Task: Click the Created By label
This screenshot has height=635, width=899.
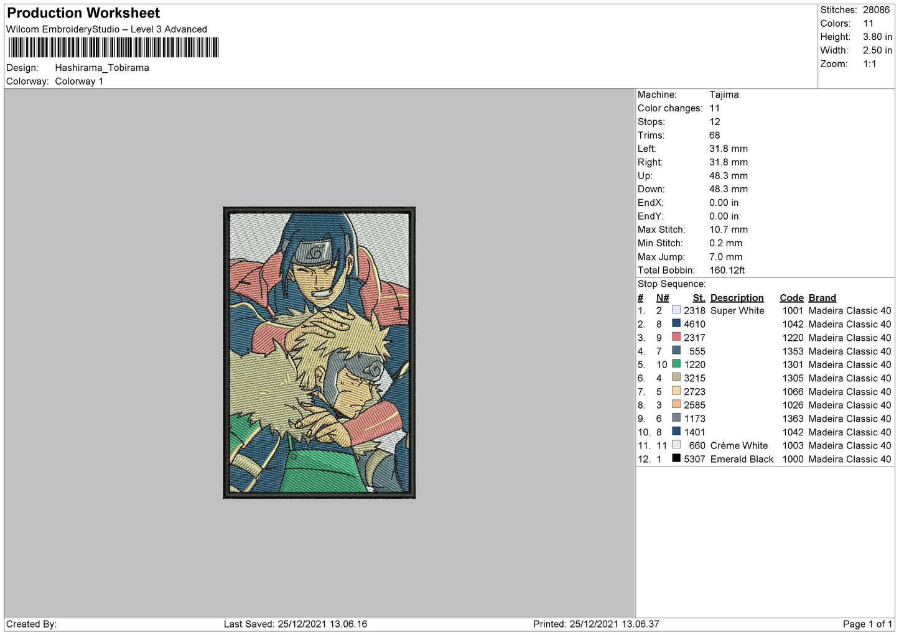Action: click(x=31, y=624)
